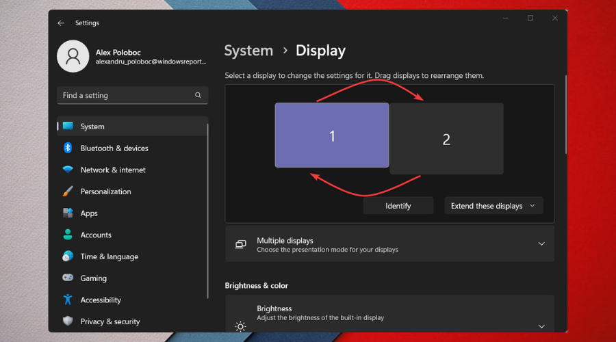Open Privacy & security settings
This screenshot has width=616, height=342.
pyautogui.click(x=132, y=321)
